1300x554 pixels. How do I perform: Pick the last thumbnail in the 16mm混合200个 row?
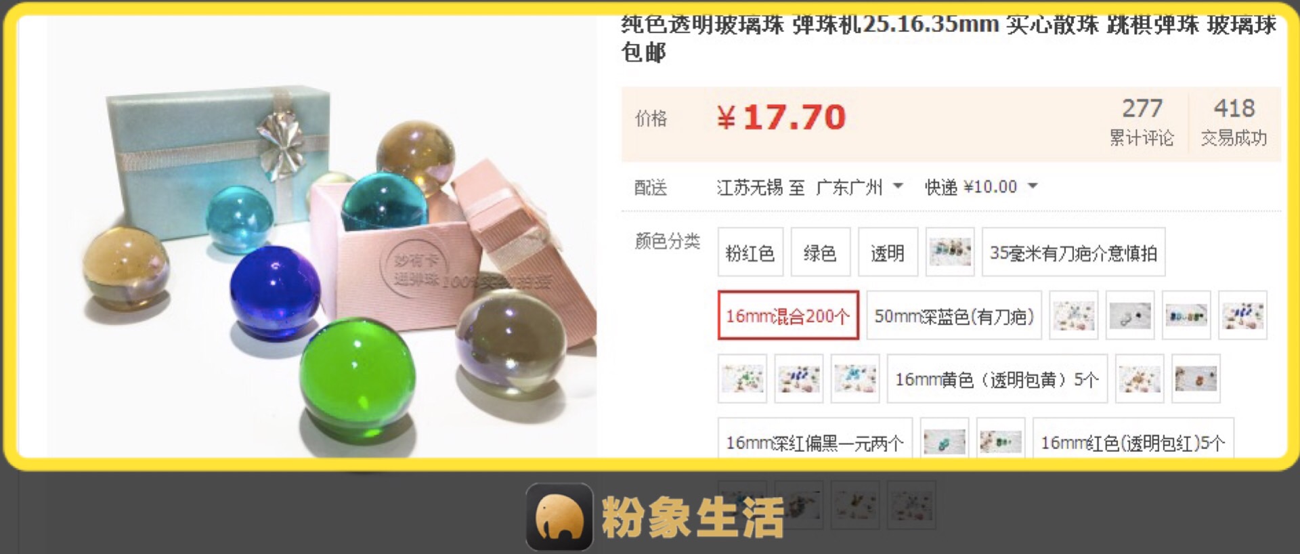click(1242, 316)
